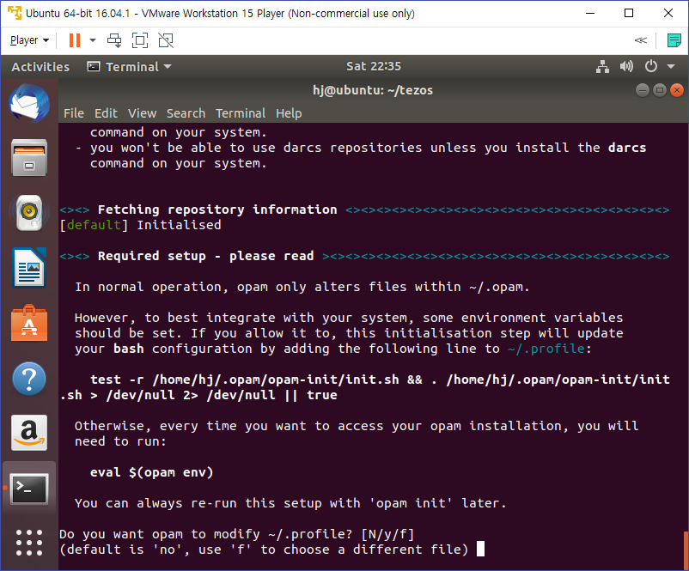The image size is (689, 571).
Task: Click the '~/.profile' colored path text
Action: (x=546, y=349)
